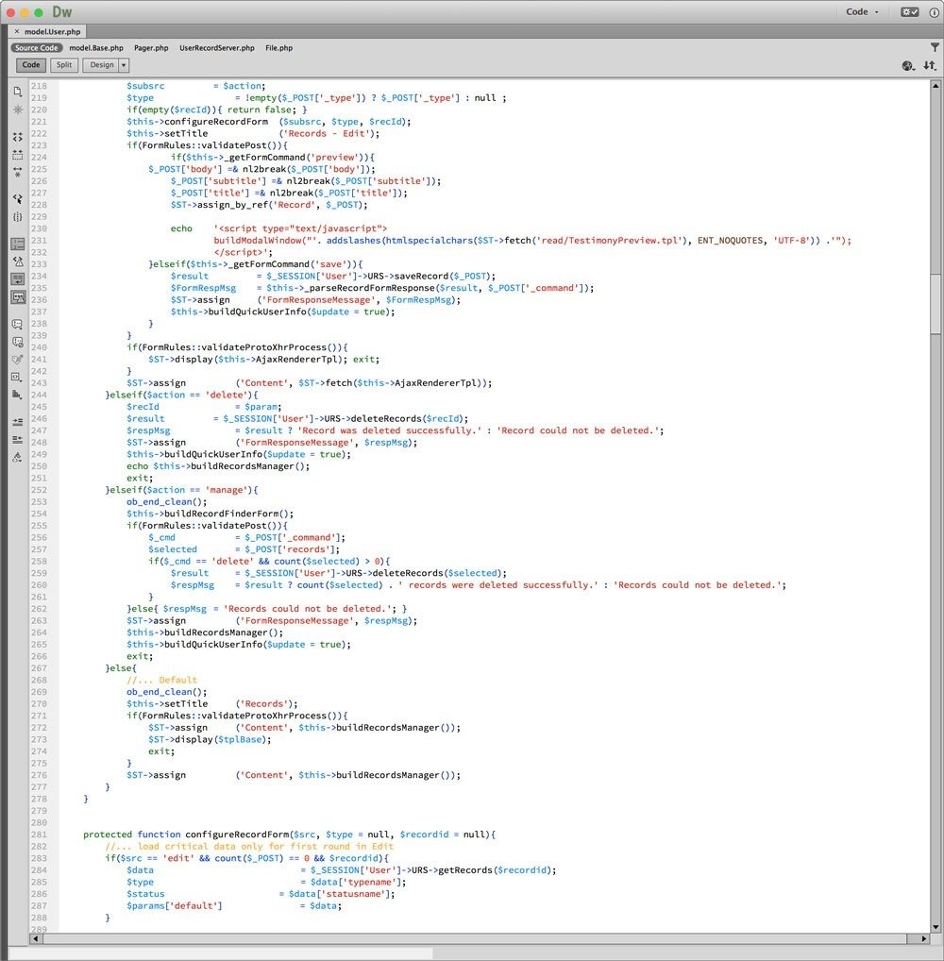Screen dimensions: 944x961
Task: Click the Dw application logo
Action: point(62,11)
